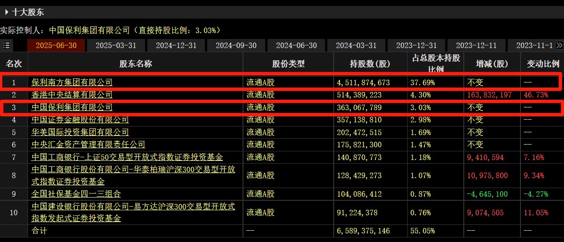Click 上证50交易型开放式指数基金 link
564x242 pixels.
click(127, 157)
